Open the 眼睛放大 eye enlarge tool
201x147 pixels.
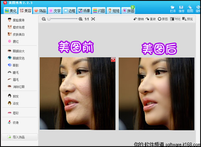16,51
